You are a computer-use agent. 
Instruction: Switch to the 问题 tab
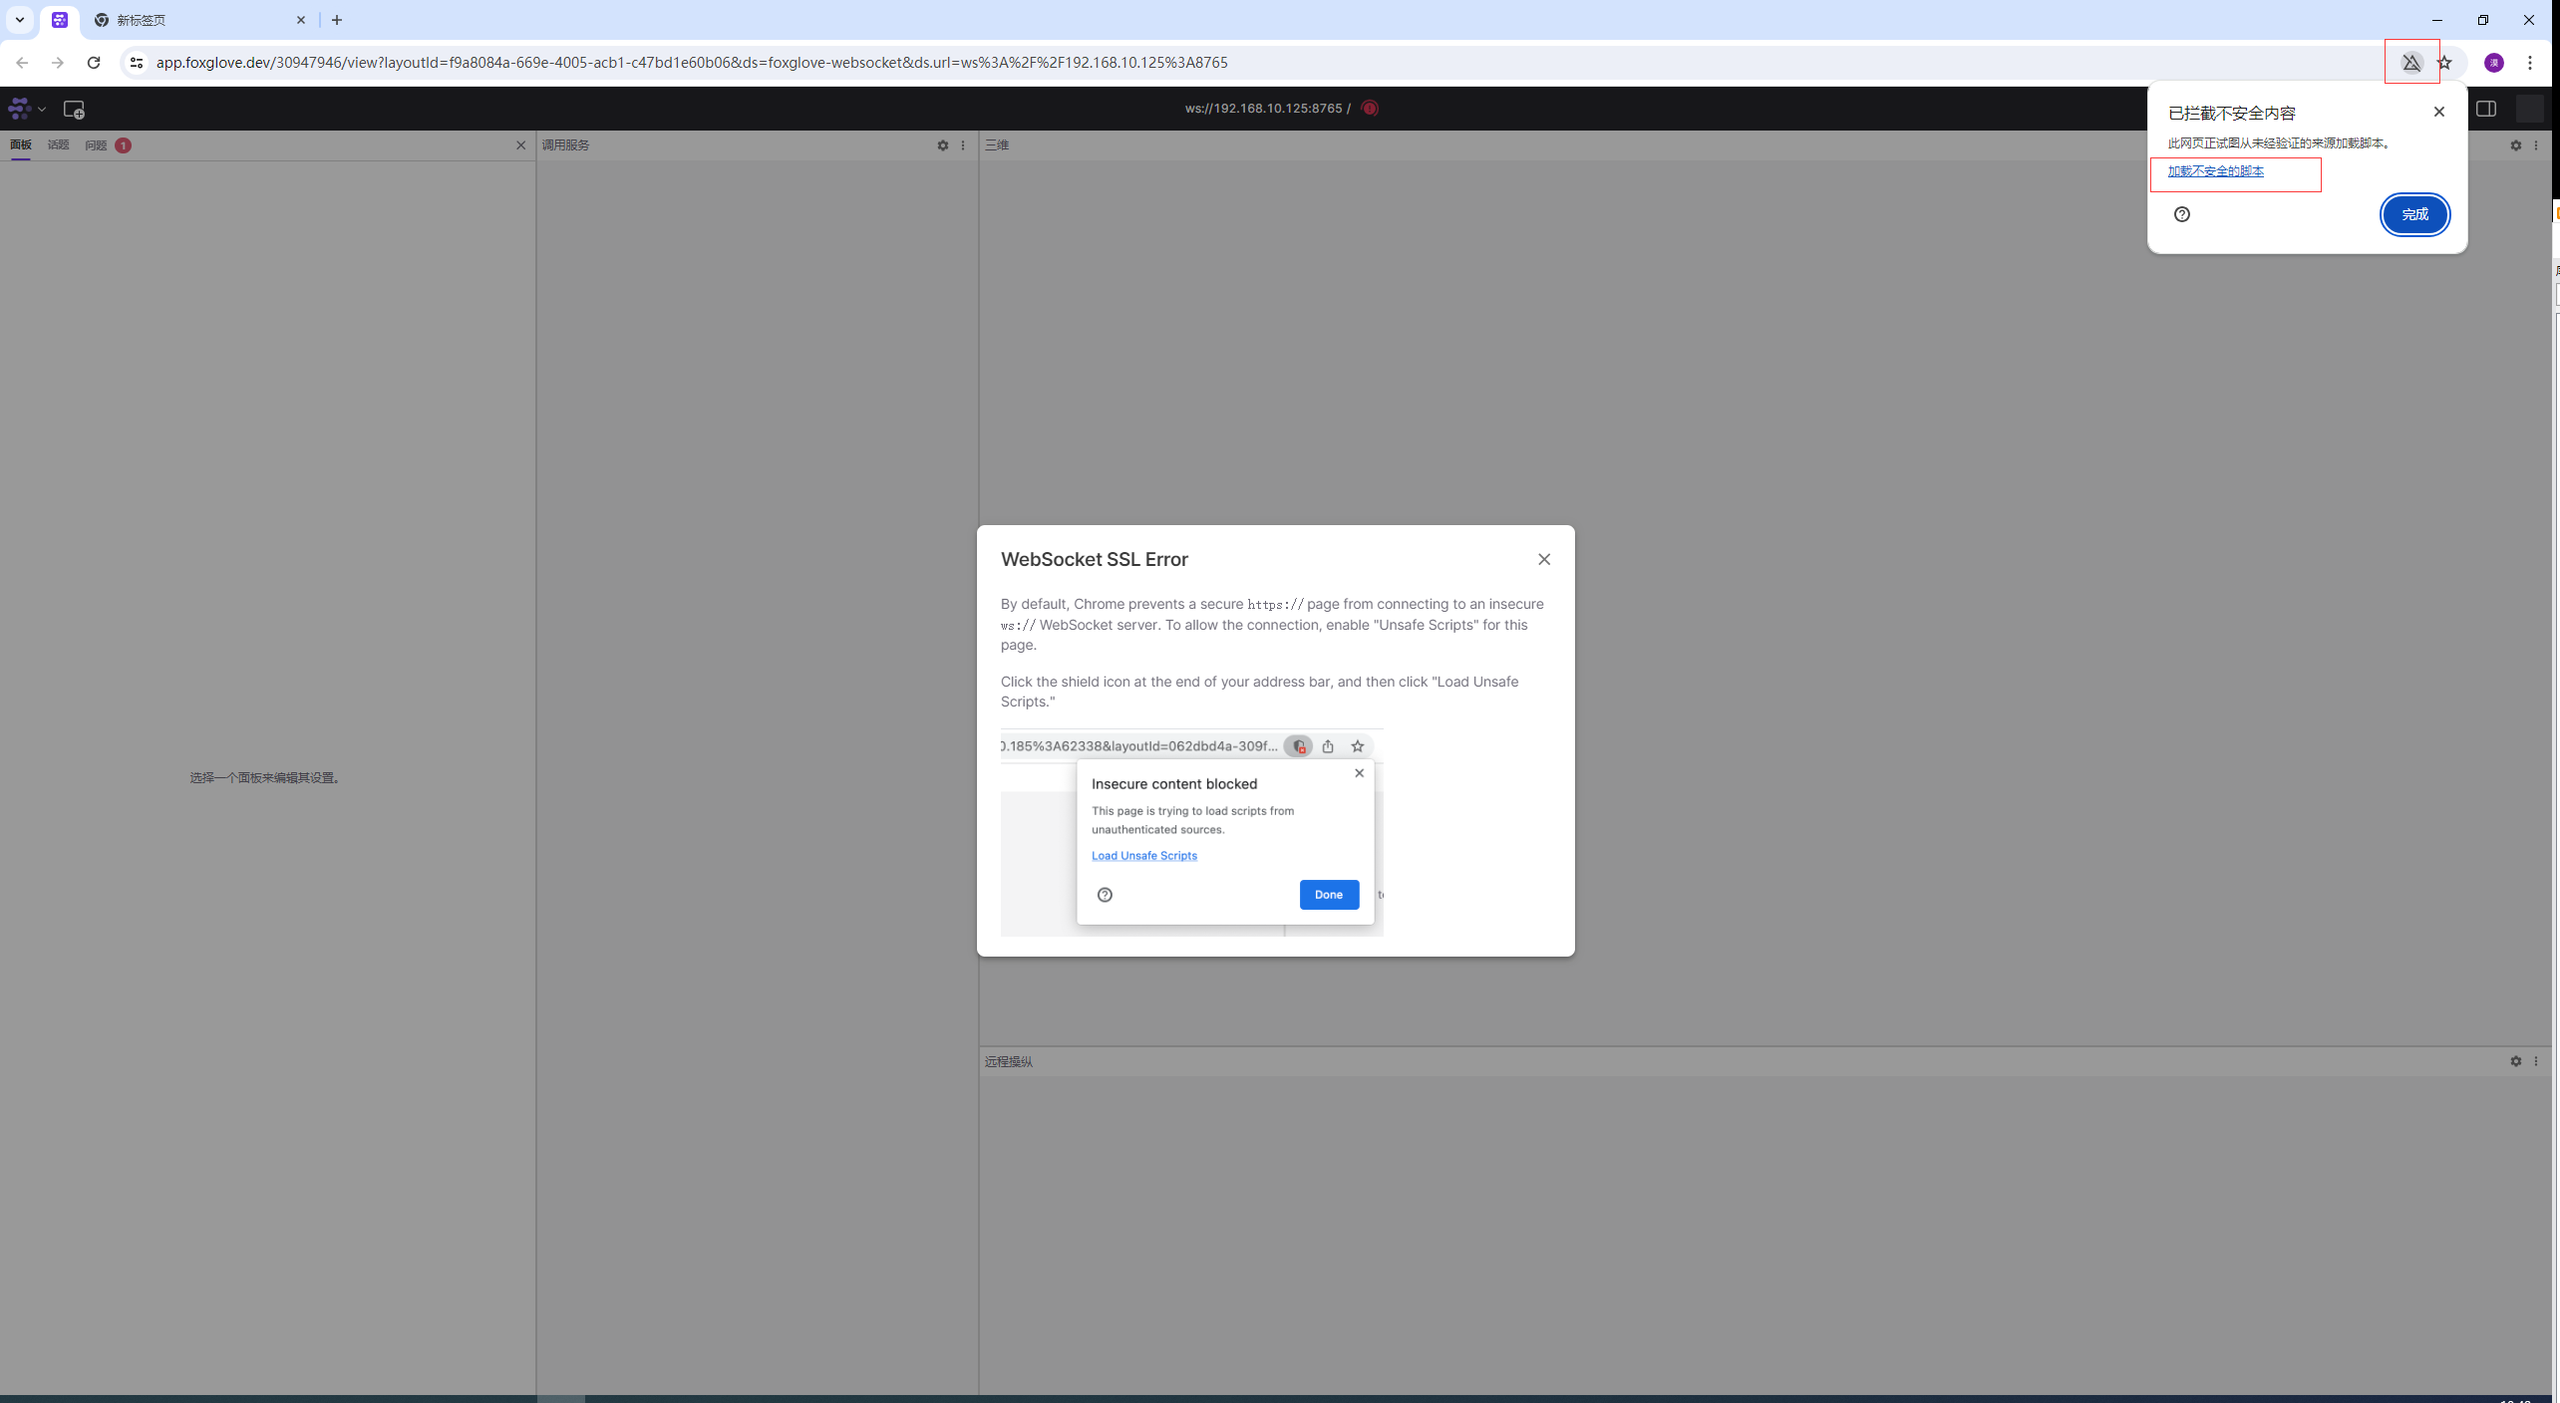[97, 145]
